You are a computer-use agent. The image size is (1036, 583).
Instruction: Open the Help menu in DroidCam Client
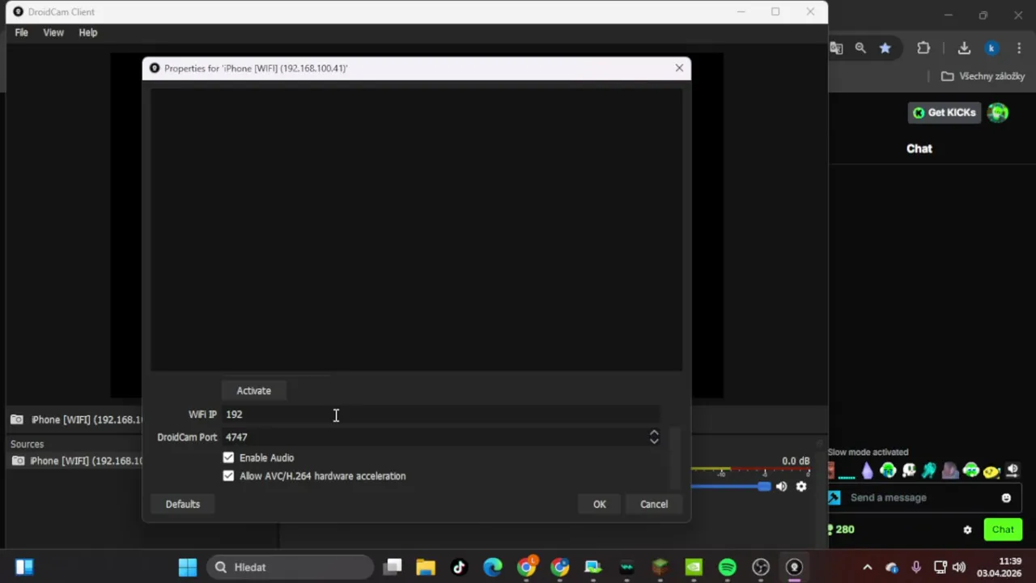pos(88,32)
